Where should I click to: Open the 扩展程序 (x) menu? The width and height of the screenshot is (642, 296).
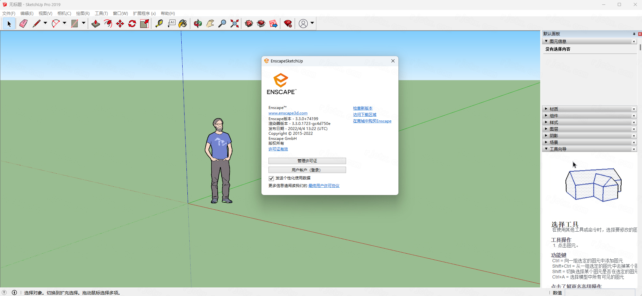point(144,13)
